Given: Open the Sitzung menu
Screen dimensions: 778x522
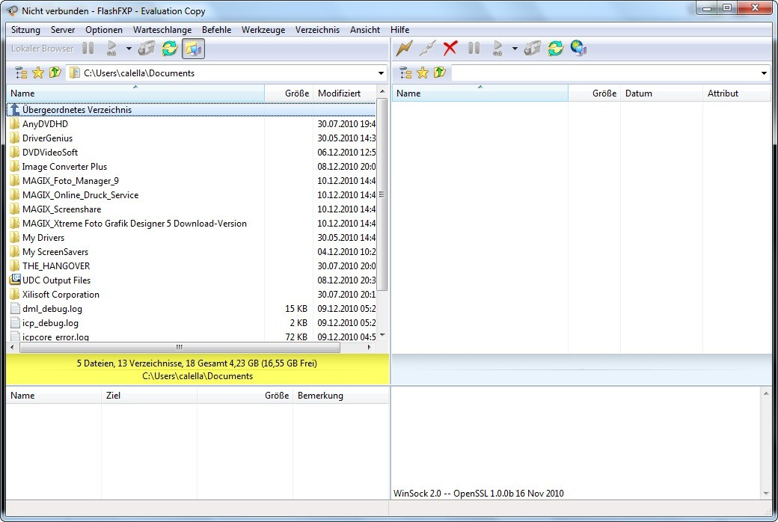Looking at the screenshot, I should [25, 30].
